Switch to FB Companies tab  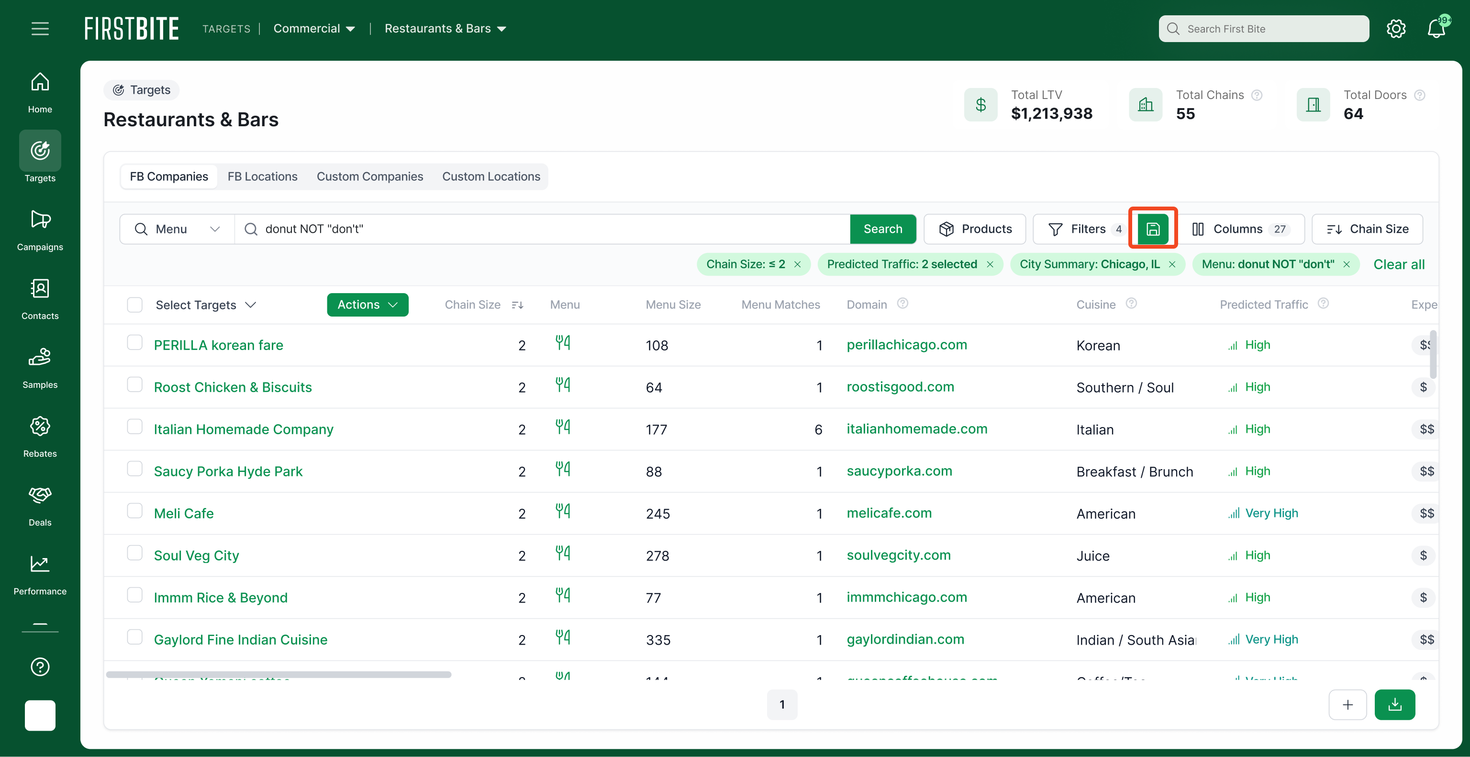(169, 176)
